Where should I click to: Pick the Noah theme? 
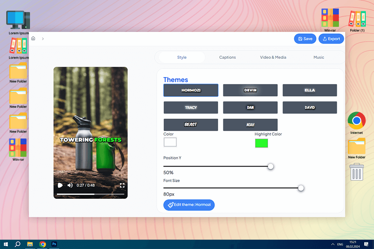pyautogui.click(x=250, y=124)
